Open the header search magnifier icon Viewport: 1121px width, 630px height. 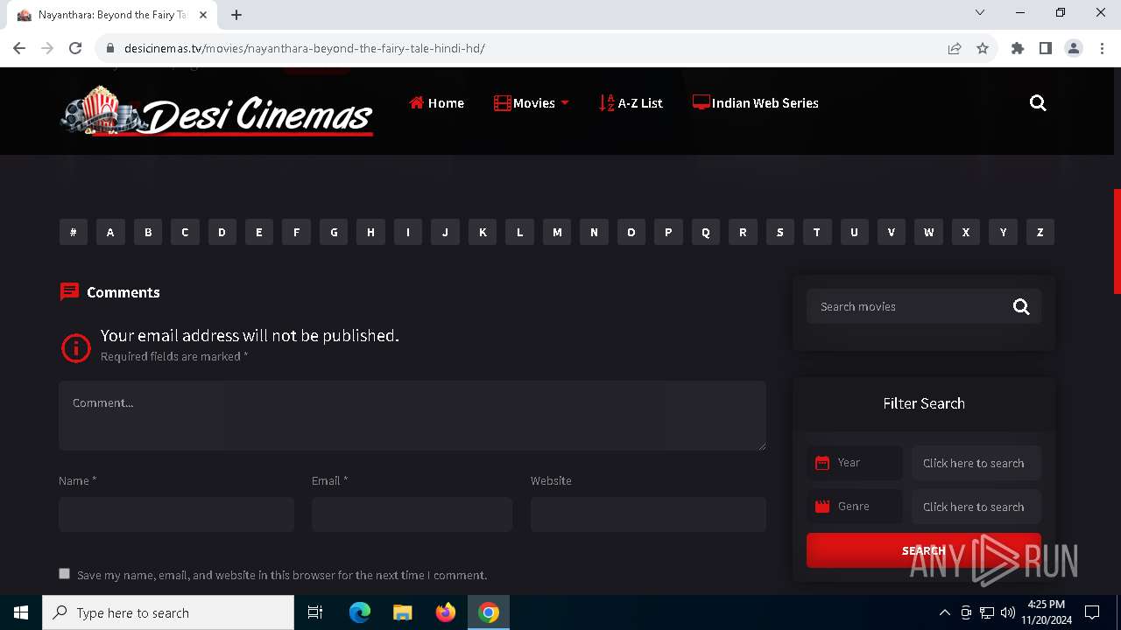[1038, 103]
